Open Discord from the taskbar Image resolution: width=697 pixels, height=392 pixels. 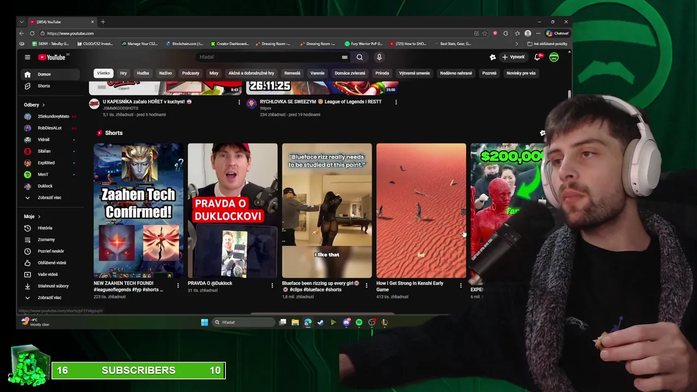coord(346,322)
